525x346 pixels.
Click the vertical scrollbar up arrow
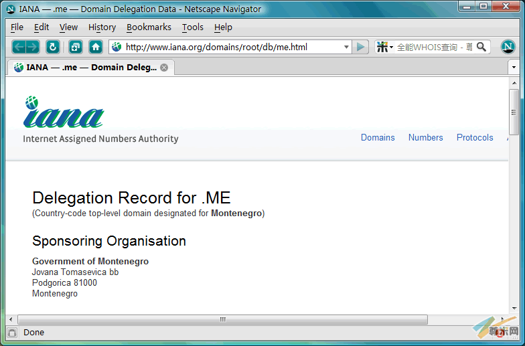514,83
